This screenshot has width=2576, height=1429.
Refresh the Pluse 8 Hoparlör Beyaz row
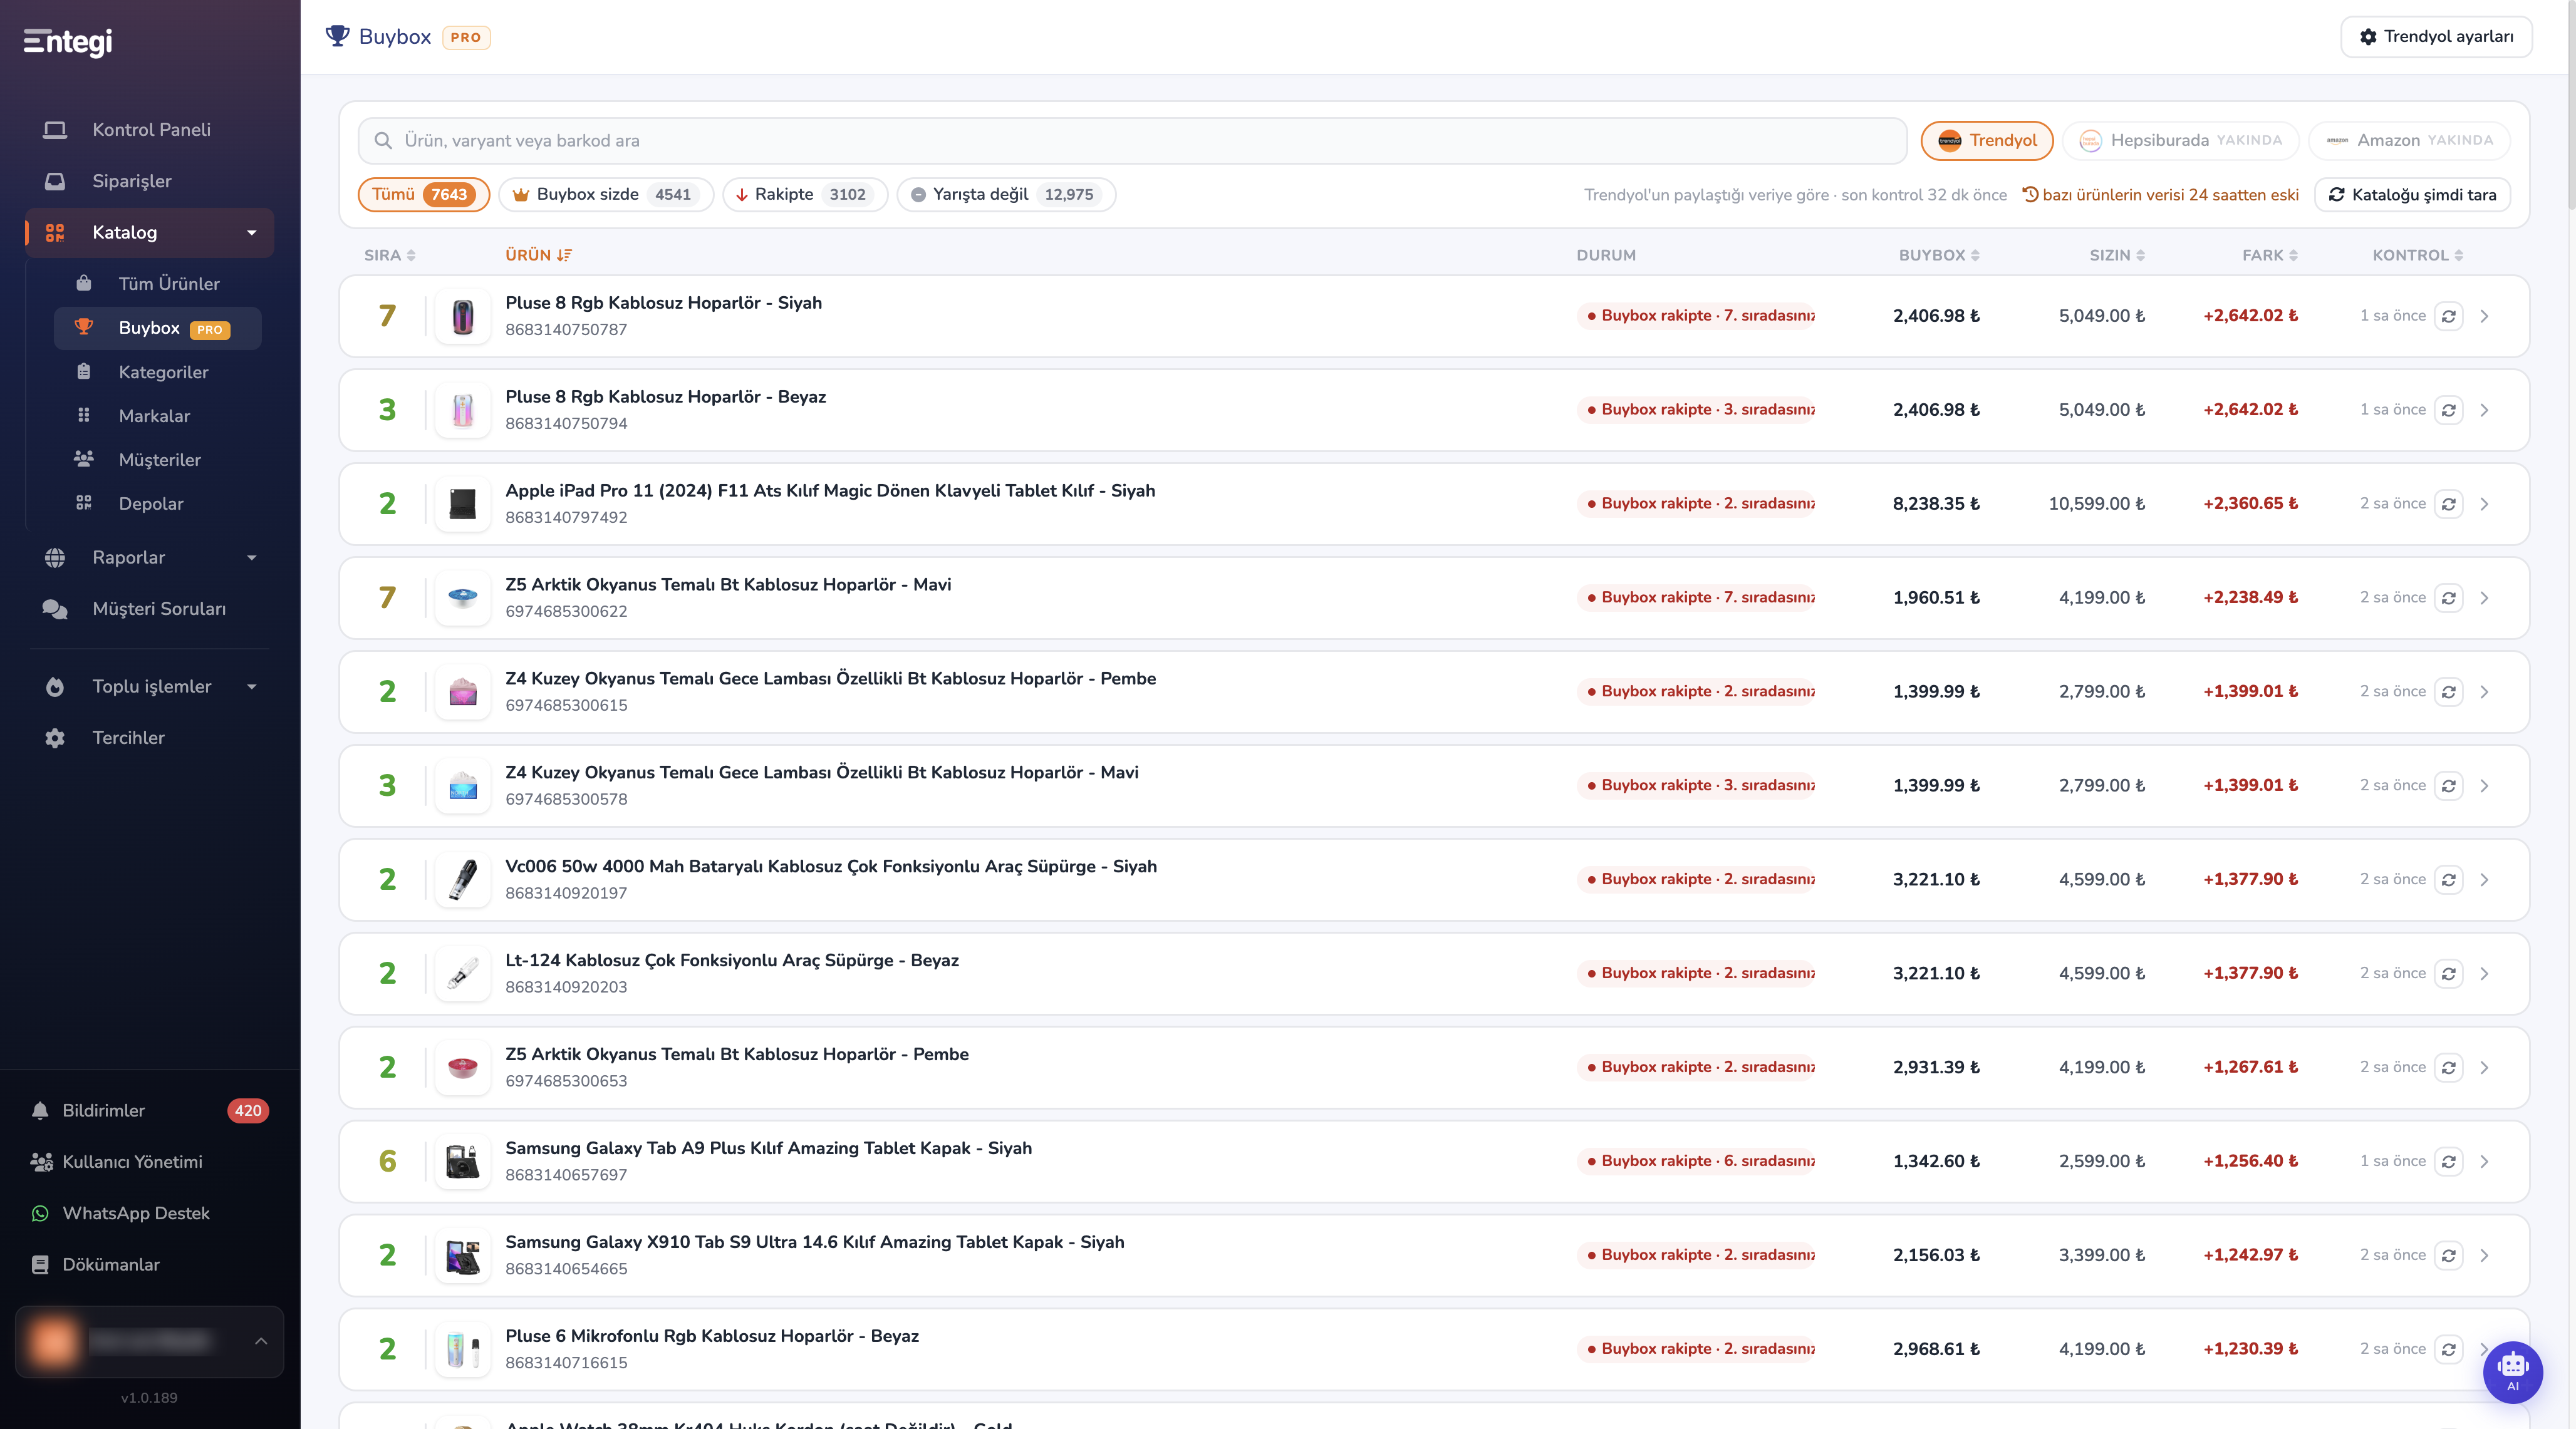coord(2449,410)
